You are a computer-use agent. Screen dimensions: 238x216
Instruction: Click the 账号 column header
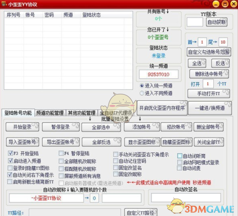33,15
